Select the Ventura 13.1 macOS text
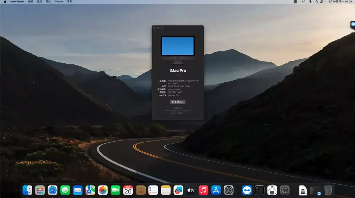Viewport: 355px width, 198px height. point(173,96)
